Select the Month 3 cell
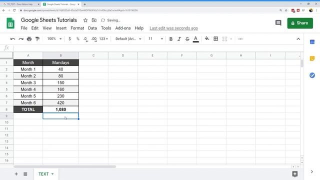 point(28,82)
